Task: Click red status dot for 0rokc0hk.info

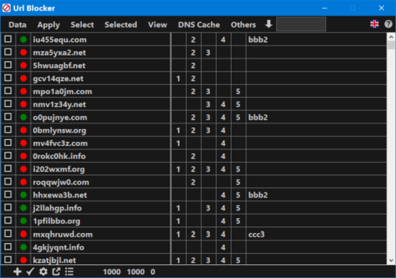Action: pyautogui.click(x=24, y=156)
